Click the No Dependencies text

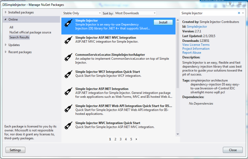point(201,103)
